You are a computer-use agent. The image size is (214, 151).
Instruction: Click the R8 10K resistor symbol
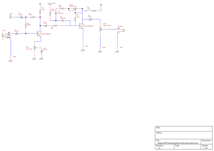[x=94, y=10]
